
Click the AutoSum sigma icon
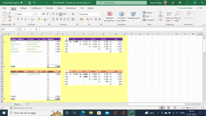(x=161, y=12)
